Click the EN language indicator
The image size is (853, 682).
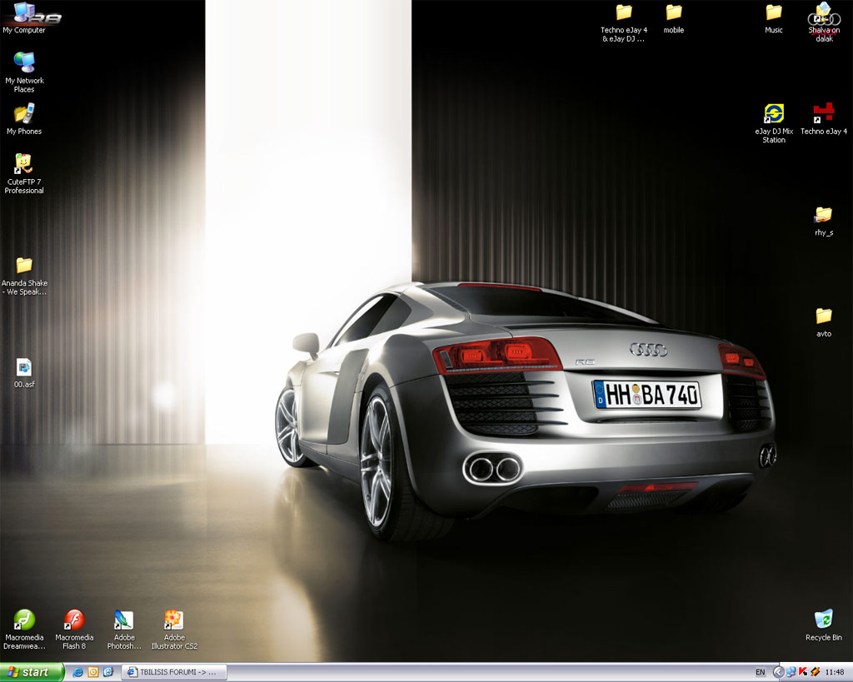tap(760, 672)
